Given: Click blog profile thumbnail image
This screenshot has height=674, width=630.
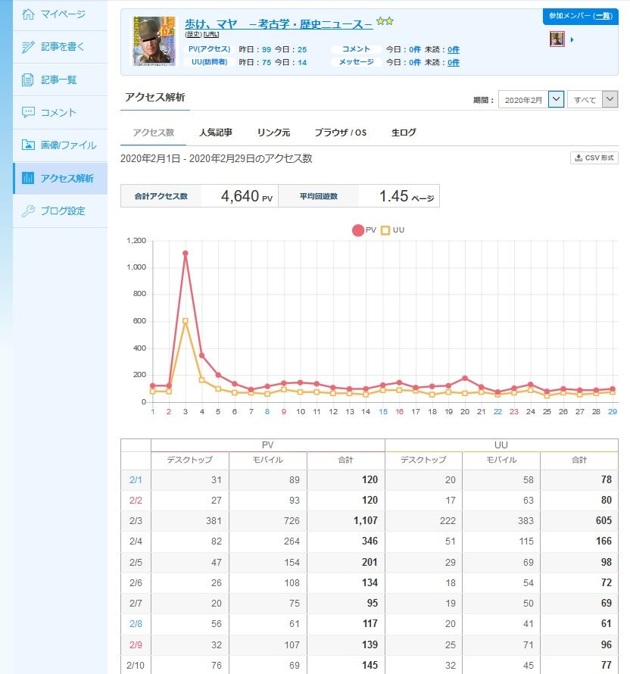Looking at the screenshot, I should point(154,41).
